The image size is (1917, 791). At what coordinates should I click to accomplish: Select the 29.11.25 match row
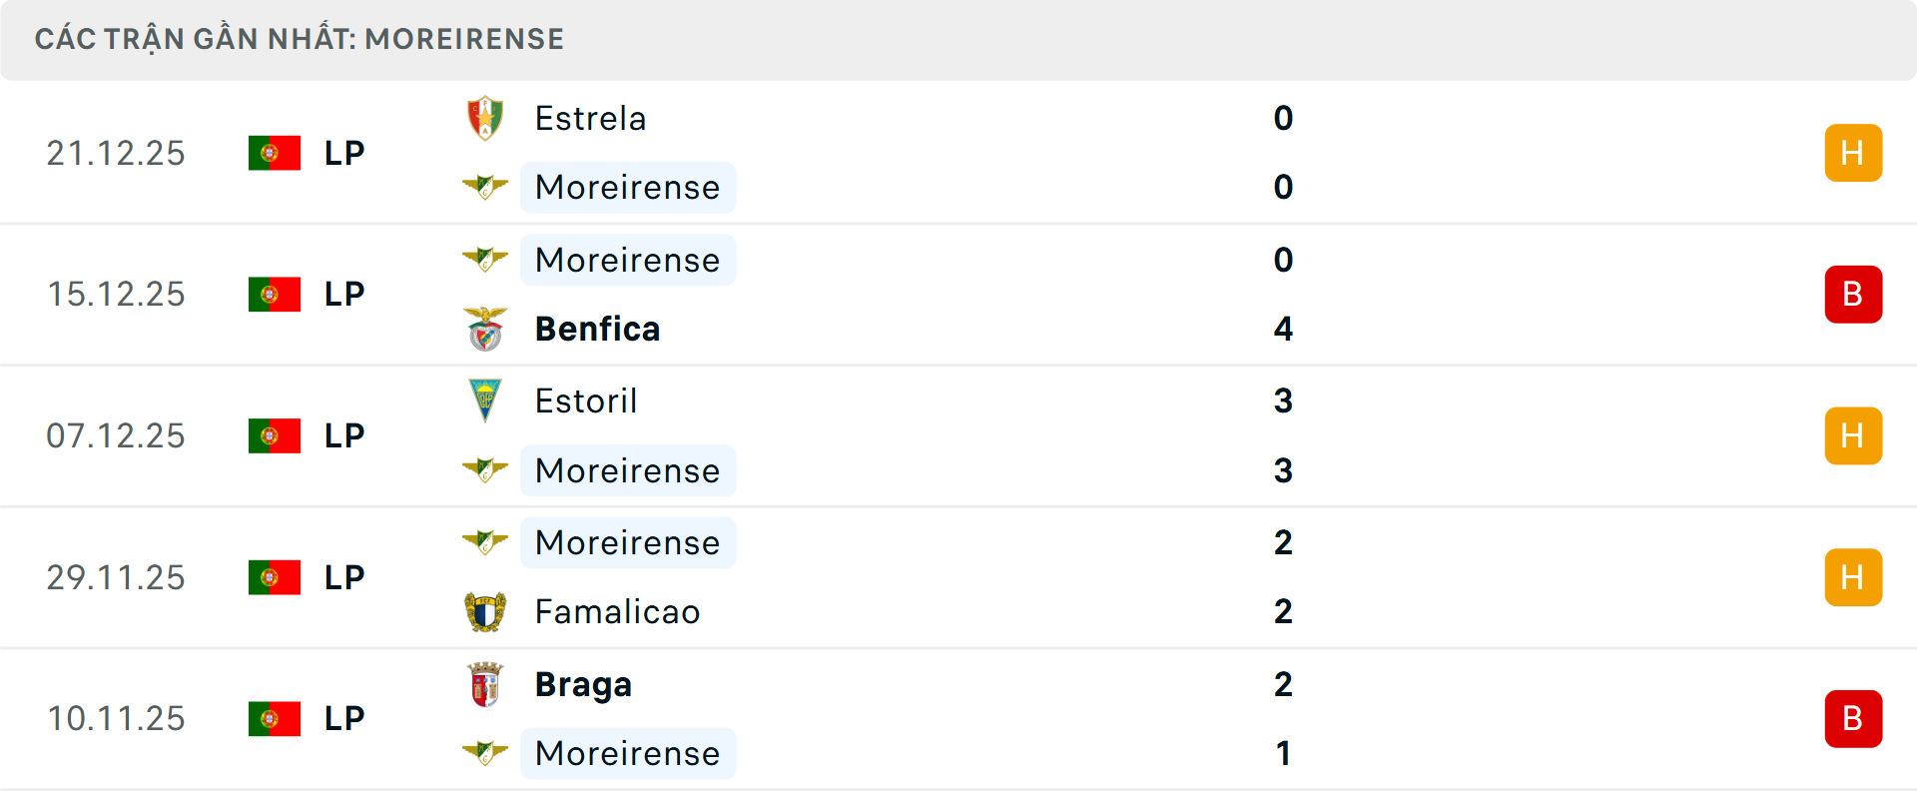pyautogui.click(x=958, y=576)
